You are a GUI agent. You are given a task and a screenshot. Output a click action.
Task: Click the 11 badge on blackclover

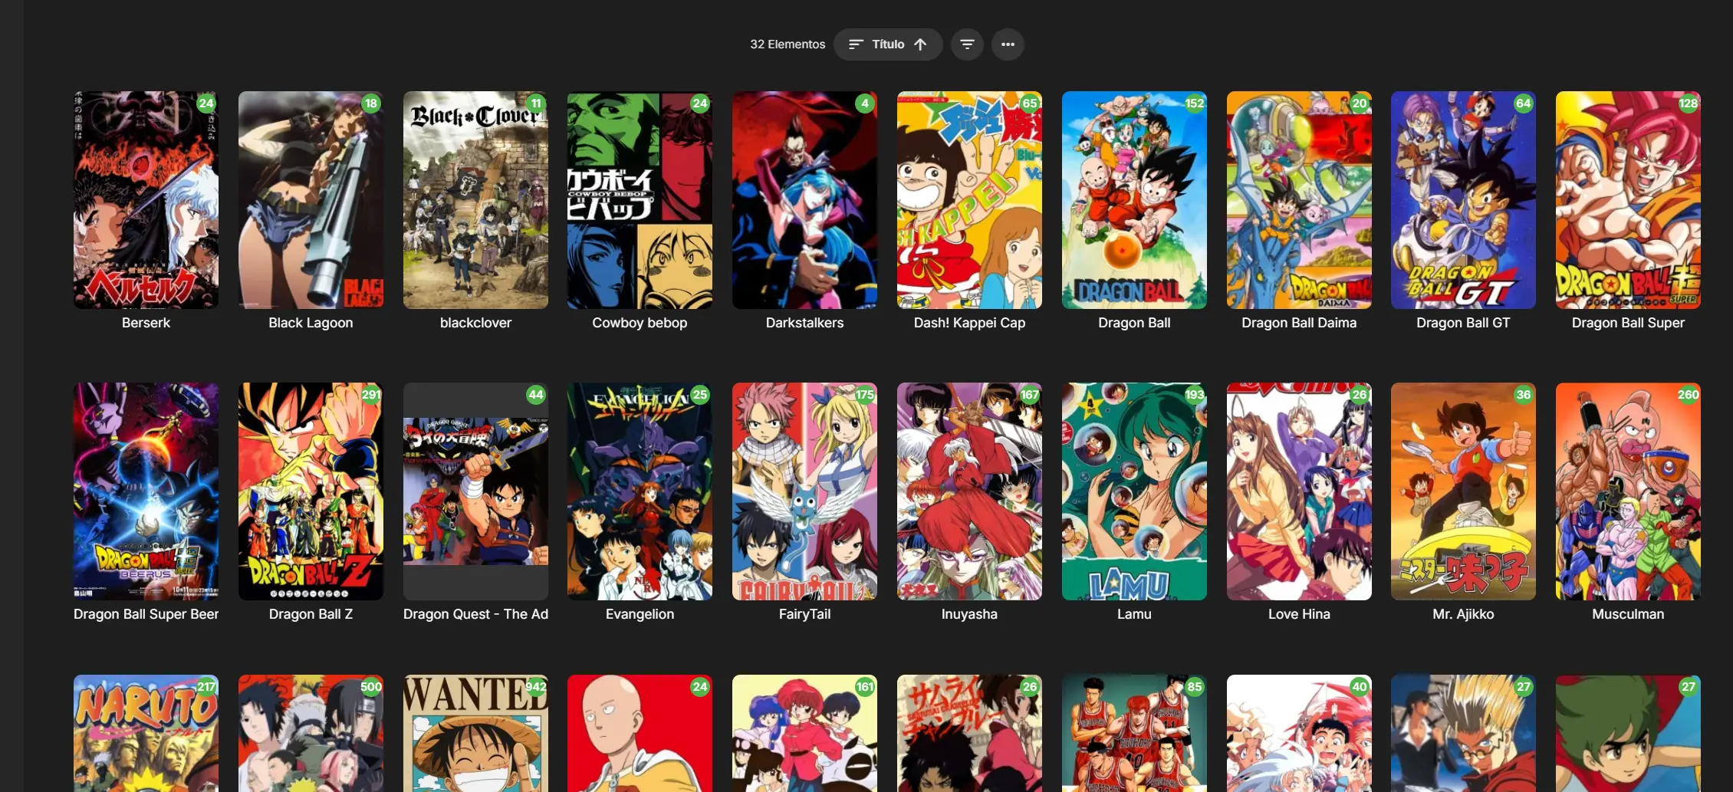coord(536,104)
